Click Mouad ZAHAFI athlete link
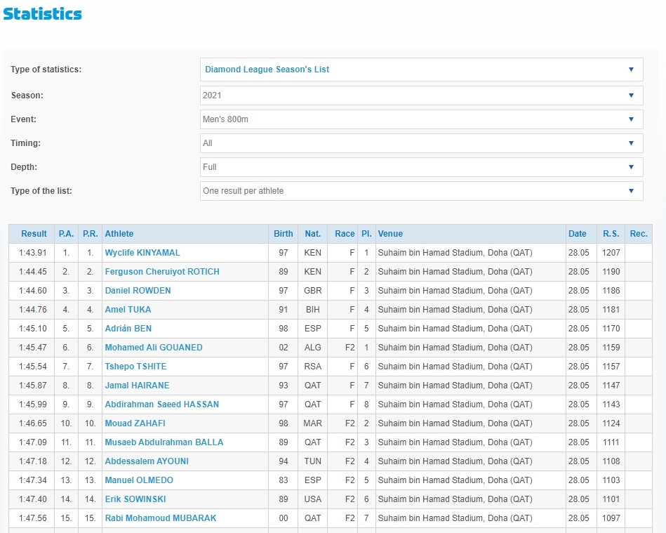Screen dimensions: 666x533 [135, 423]
